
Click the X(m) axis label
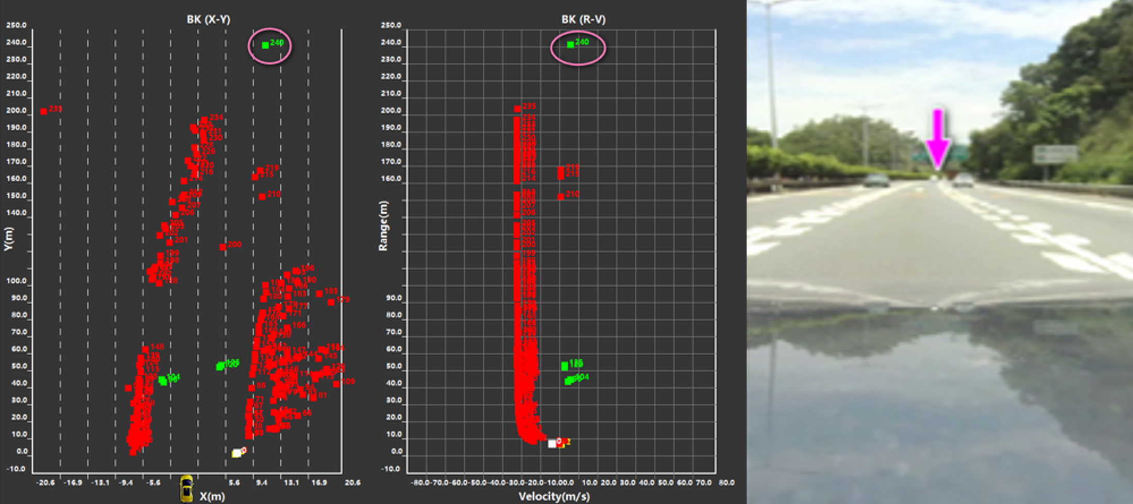pos(212,496)
